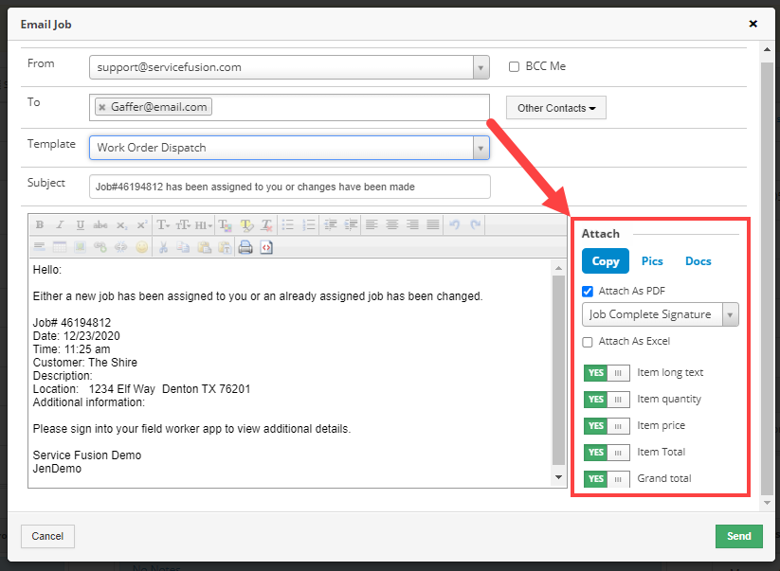Align text left
Image resolution: width=780 pixels, height=571 pixels.
(372, 225)
